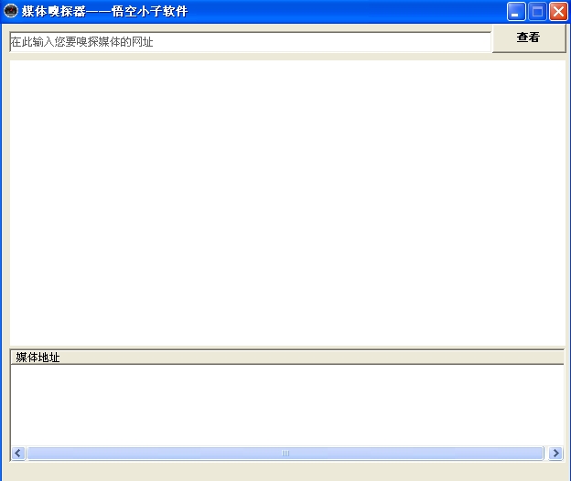This screenshot has height=481, width=571.
Task: Click the 媒体嗅探器 app icon in title bar
Action: pos(11,11)
